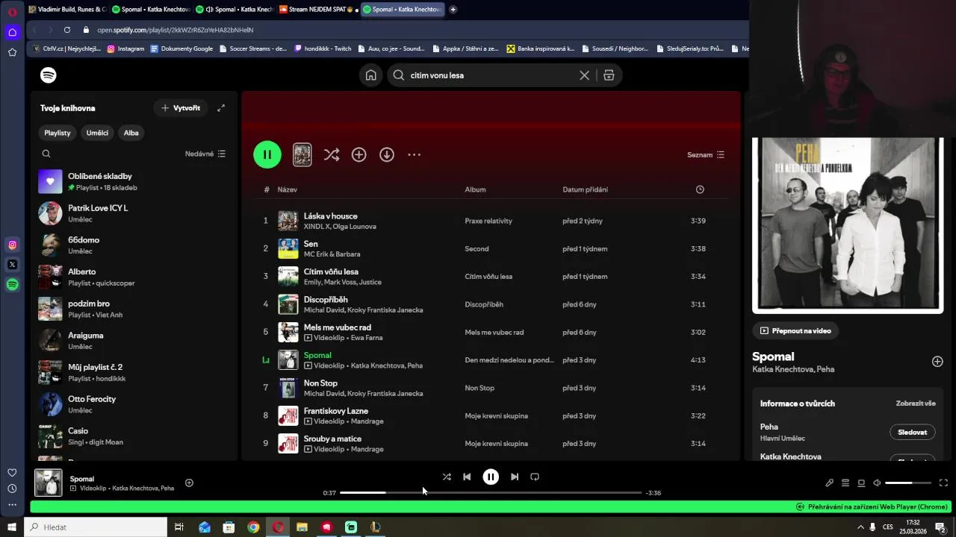956x537 pixels.
Task: Enter full screen mode
Action: (943, 483)
